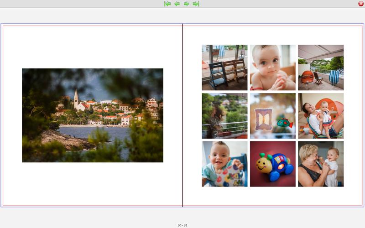Jump to the first page arrow

(167, 4)
